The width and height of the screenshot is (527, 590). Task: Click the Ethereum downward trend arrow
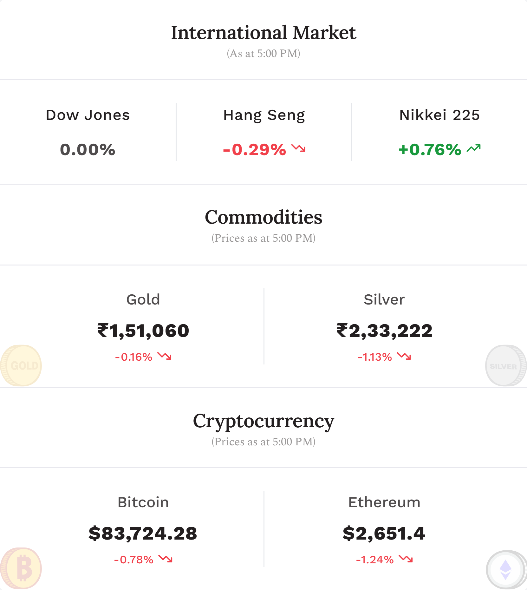point(406,559)
